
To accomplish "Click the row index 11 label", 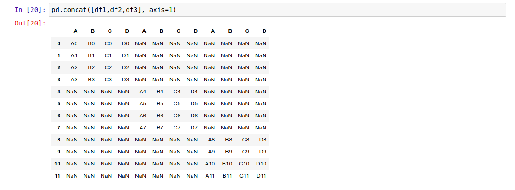I will point(58,176).
